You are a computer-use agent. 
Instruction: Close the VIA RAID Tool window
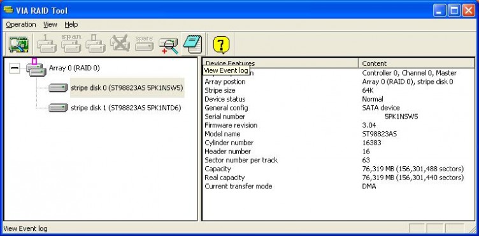tap(468, 11)
